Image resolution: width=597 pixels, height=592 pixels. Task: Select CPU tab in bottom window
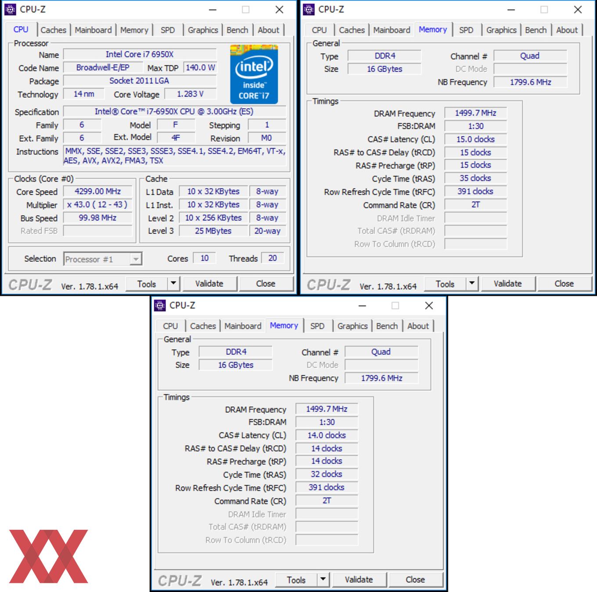(x=170, y=326)
